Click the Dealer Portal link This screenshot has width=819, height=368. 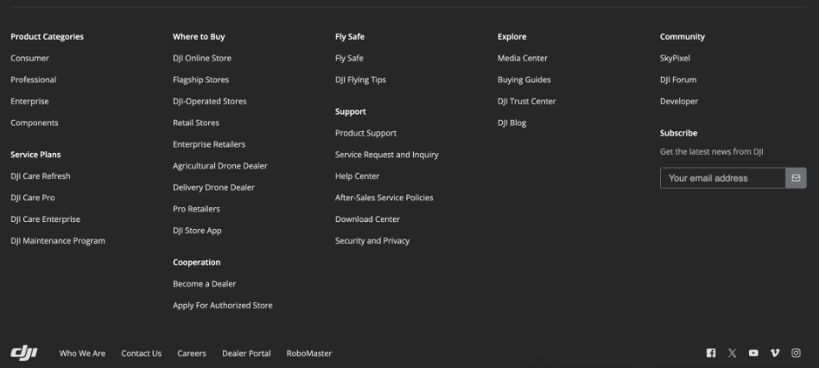[x=246, y=353]
